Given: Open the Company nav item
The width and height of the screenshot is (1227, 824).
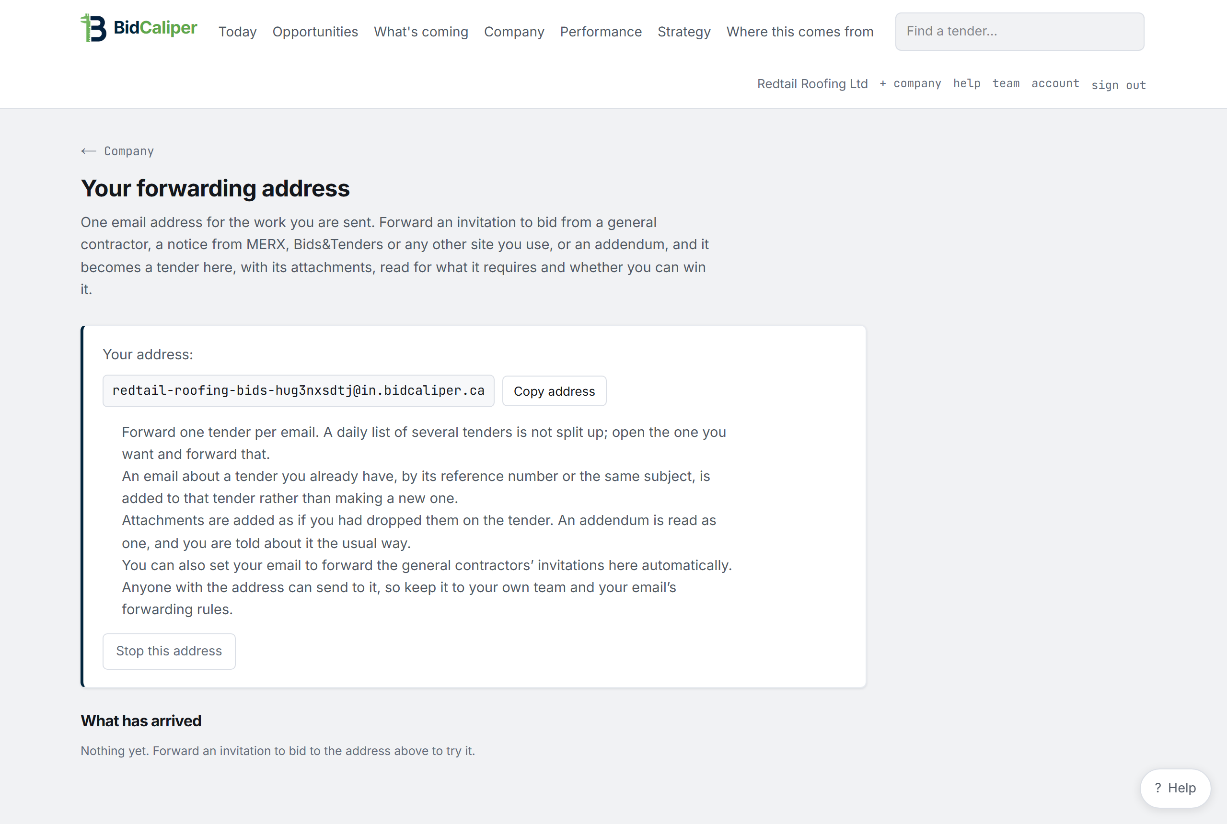Looking at the screenshot, I should click(514, 32).
